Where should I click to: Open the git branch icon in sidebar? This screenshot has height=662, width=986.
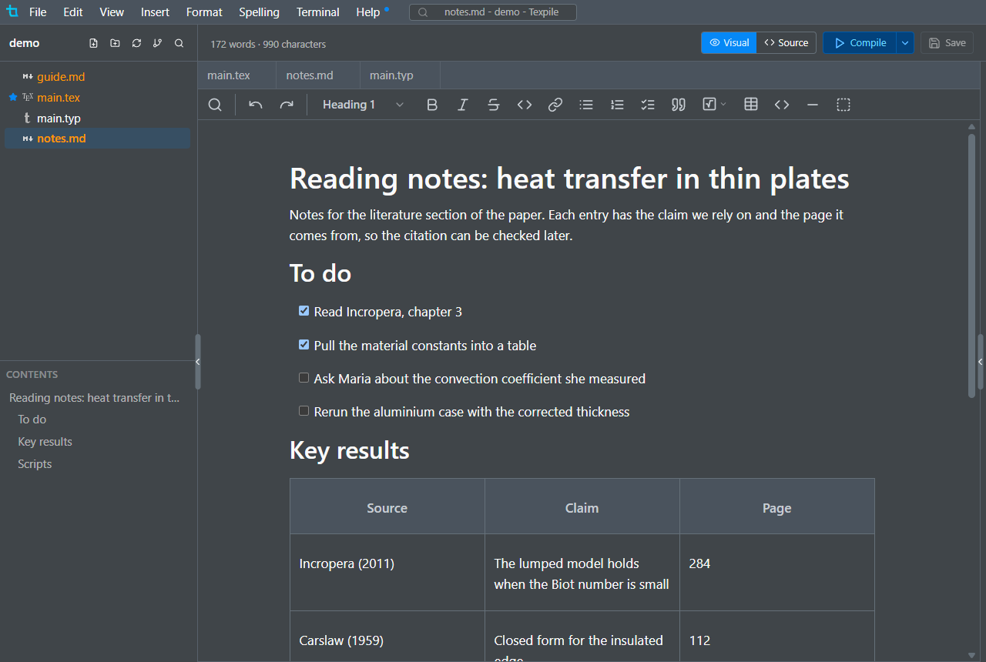coord(158,43)
